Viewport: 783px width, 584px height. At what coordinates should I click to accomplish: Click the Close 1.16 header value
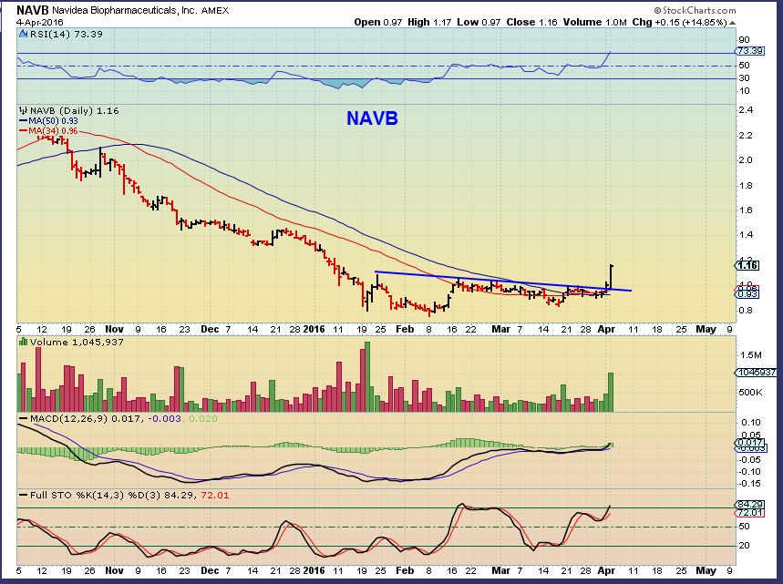tap(531, 22)
